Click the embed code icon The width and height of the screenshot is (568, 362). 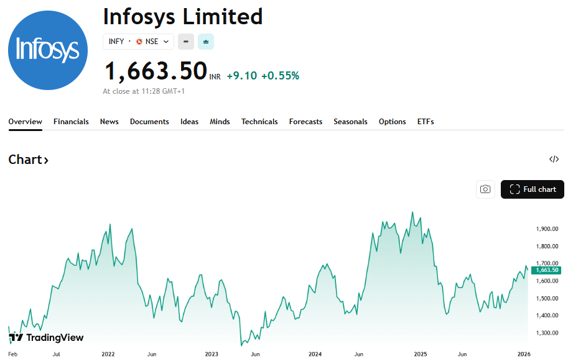[x=554, y=160]
